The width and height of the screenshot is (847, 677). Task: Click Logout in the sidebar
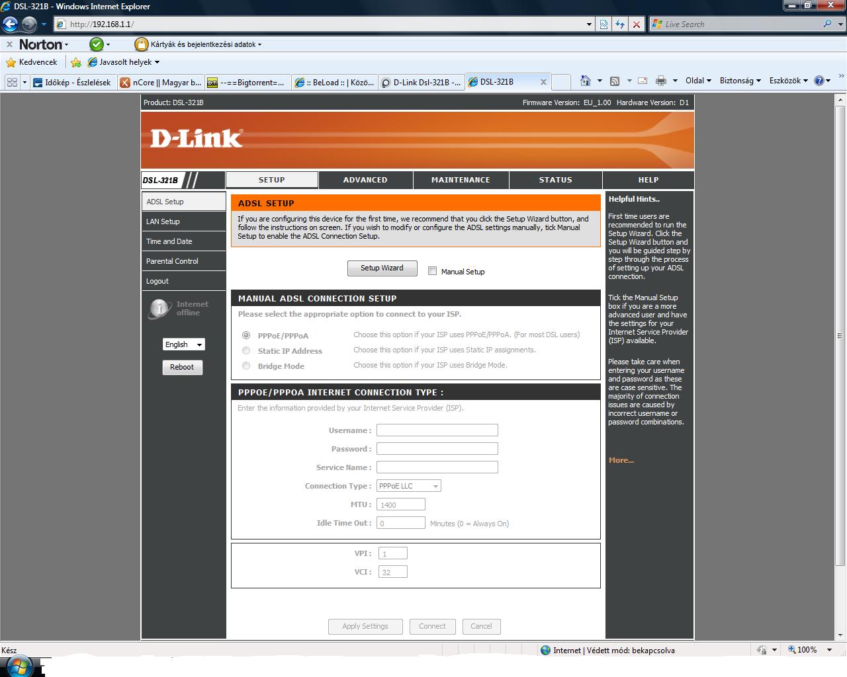tap(183, 281)
